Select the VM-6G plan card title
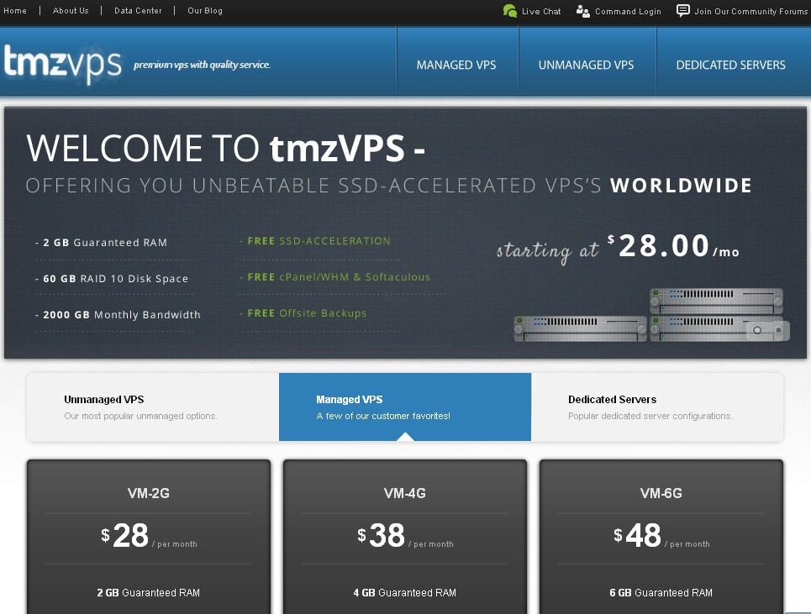 click(x=661, y=493)
